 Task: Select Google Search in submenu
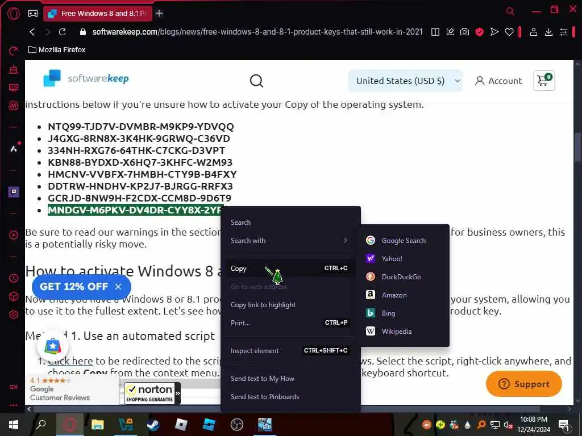tap(404, 241)
